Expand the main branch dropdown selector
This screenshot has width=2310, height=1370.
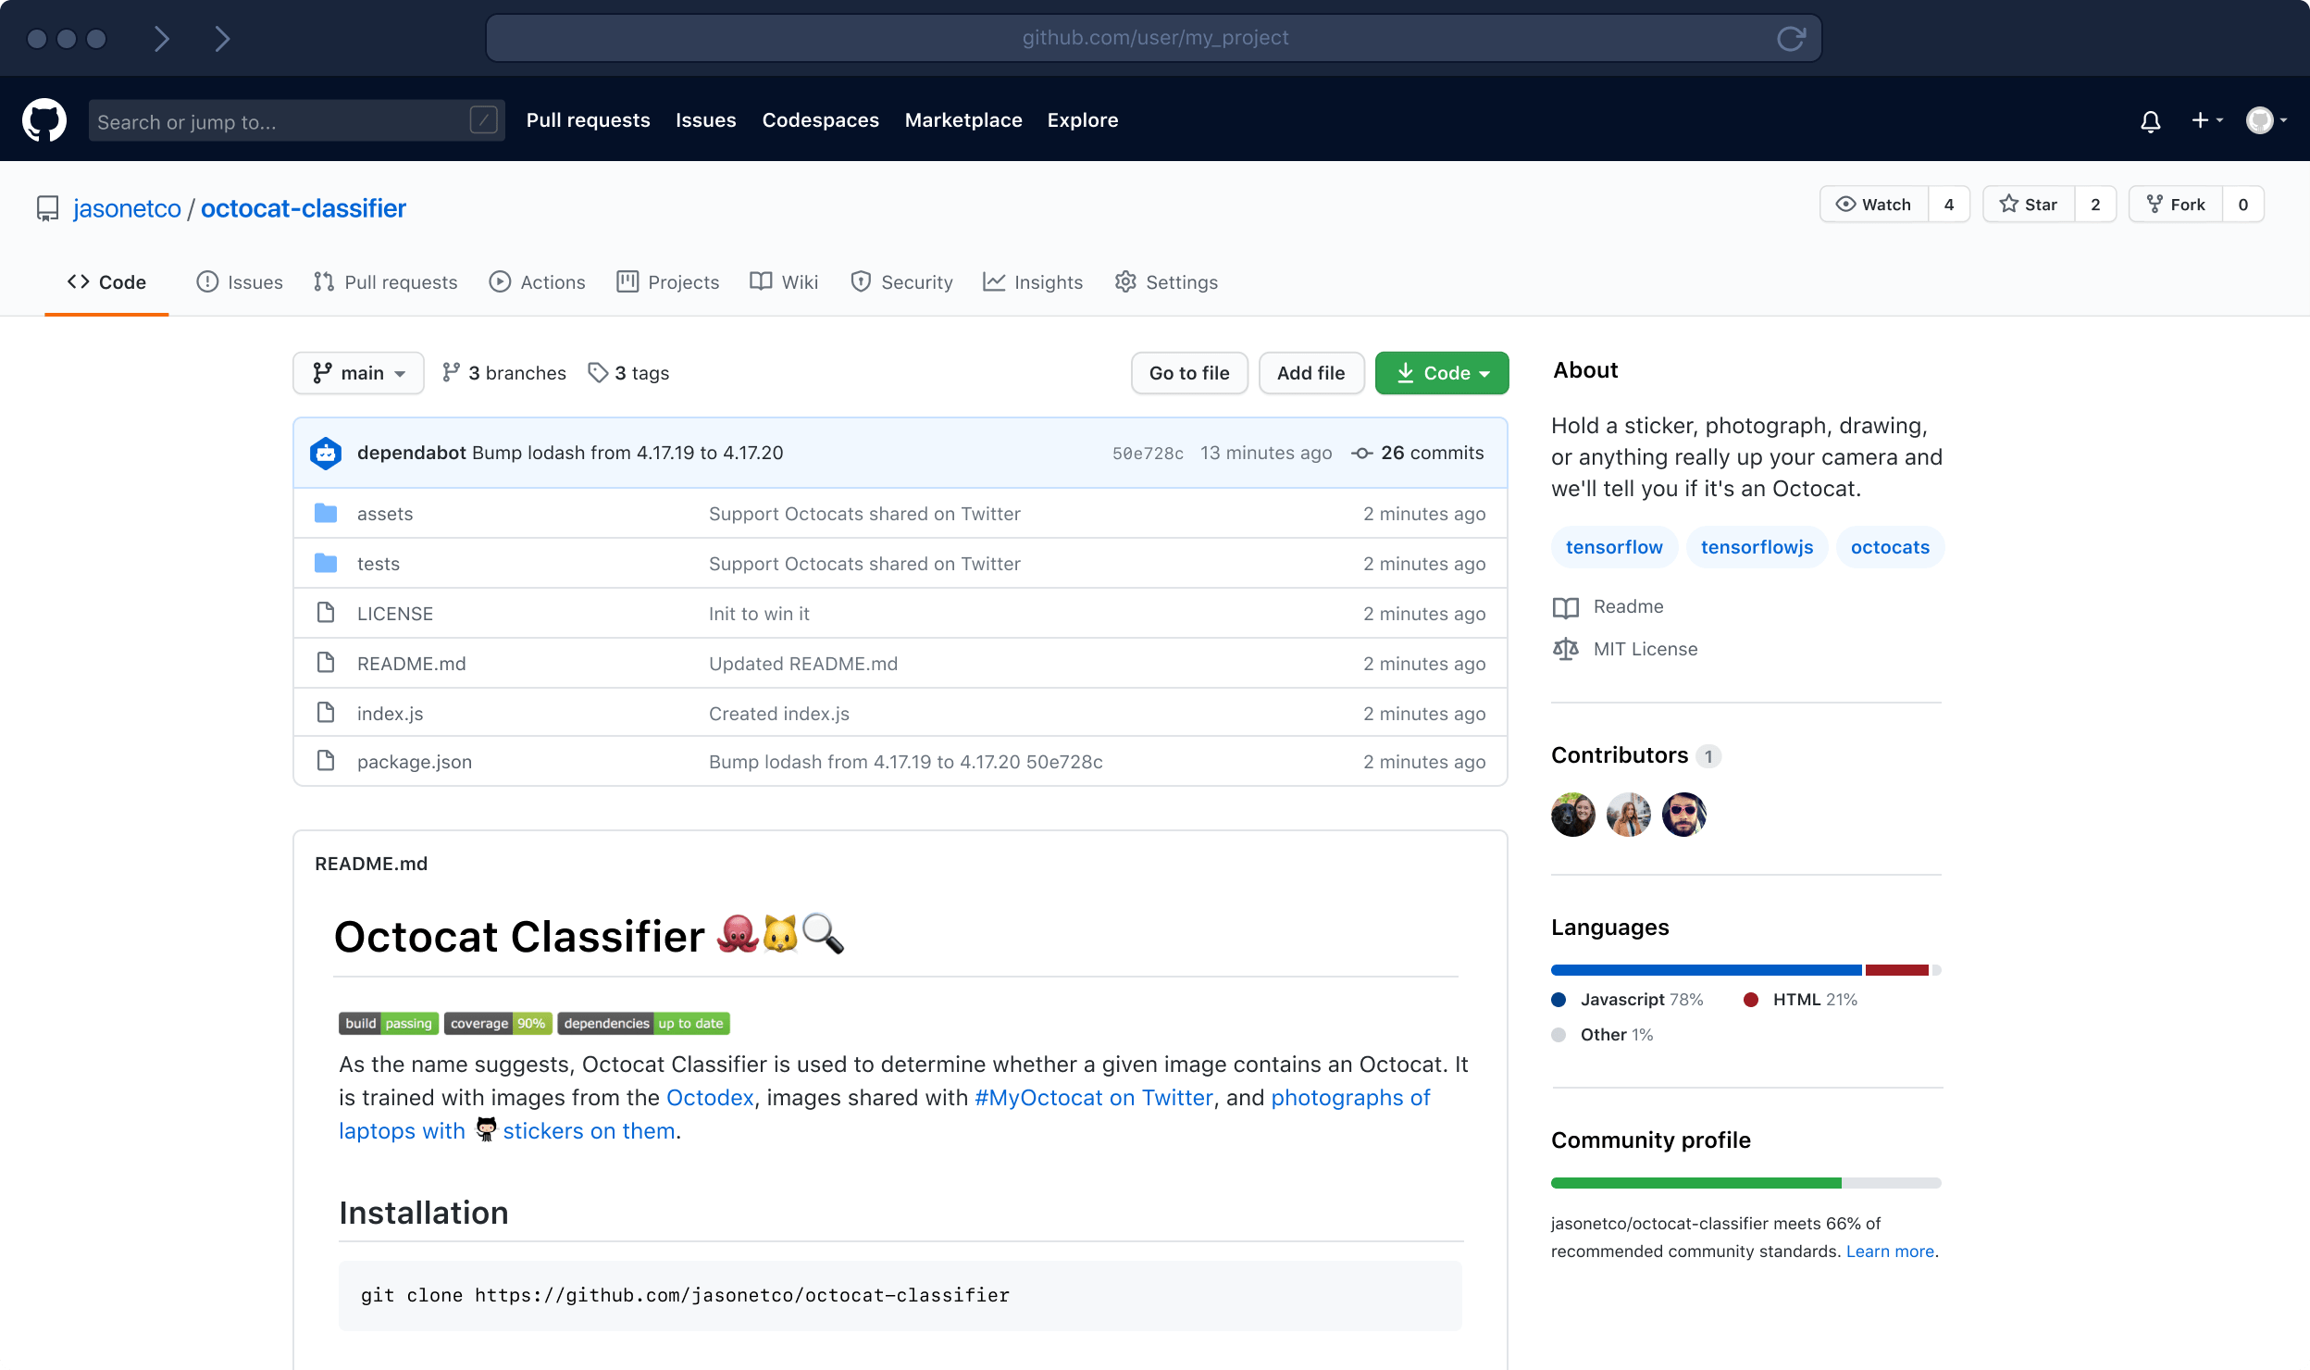tap(355, 372)
